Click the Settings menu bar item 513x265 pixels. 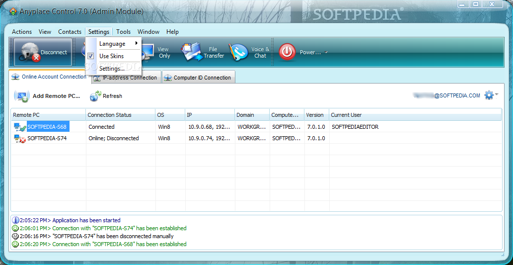99,32
